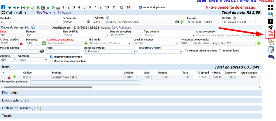Open the WhatsApp icon in toolbar
Viewport: 276px width, 121px height.
pyautogui.click(x=53, y=8)
